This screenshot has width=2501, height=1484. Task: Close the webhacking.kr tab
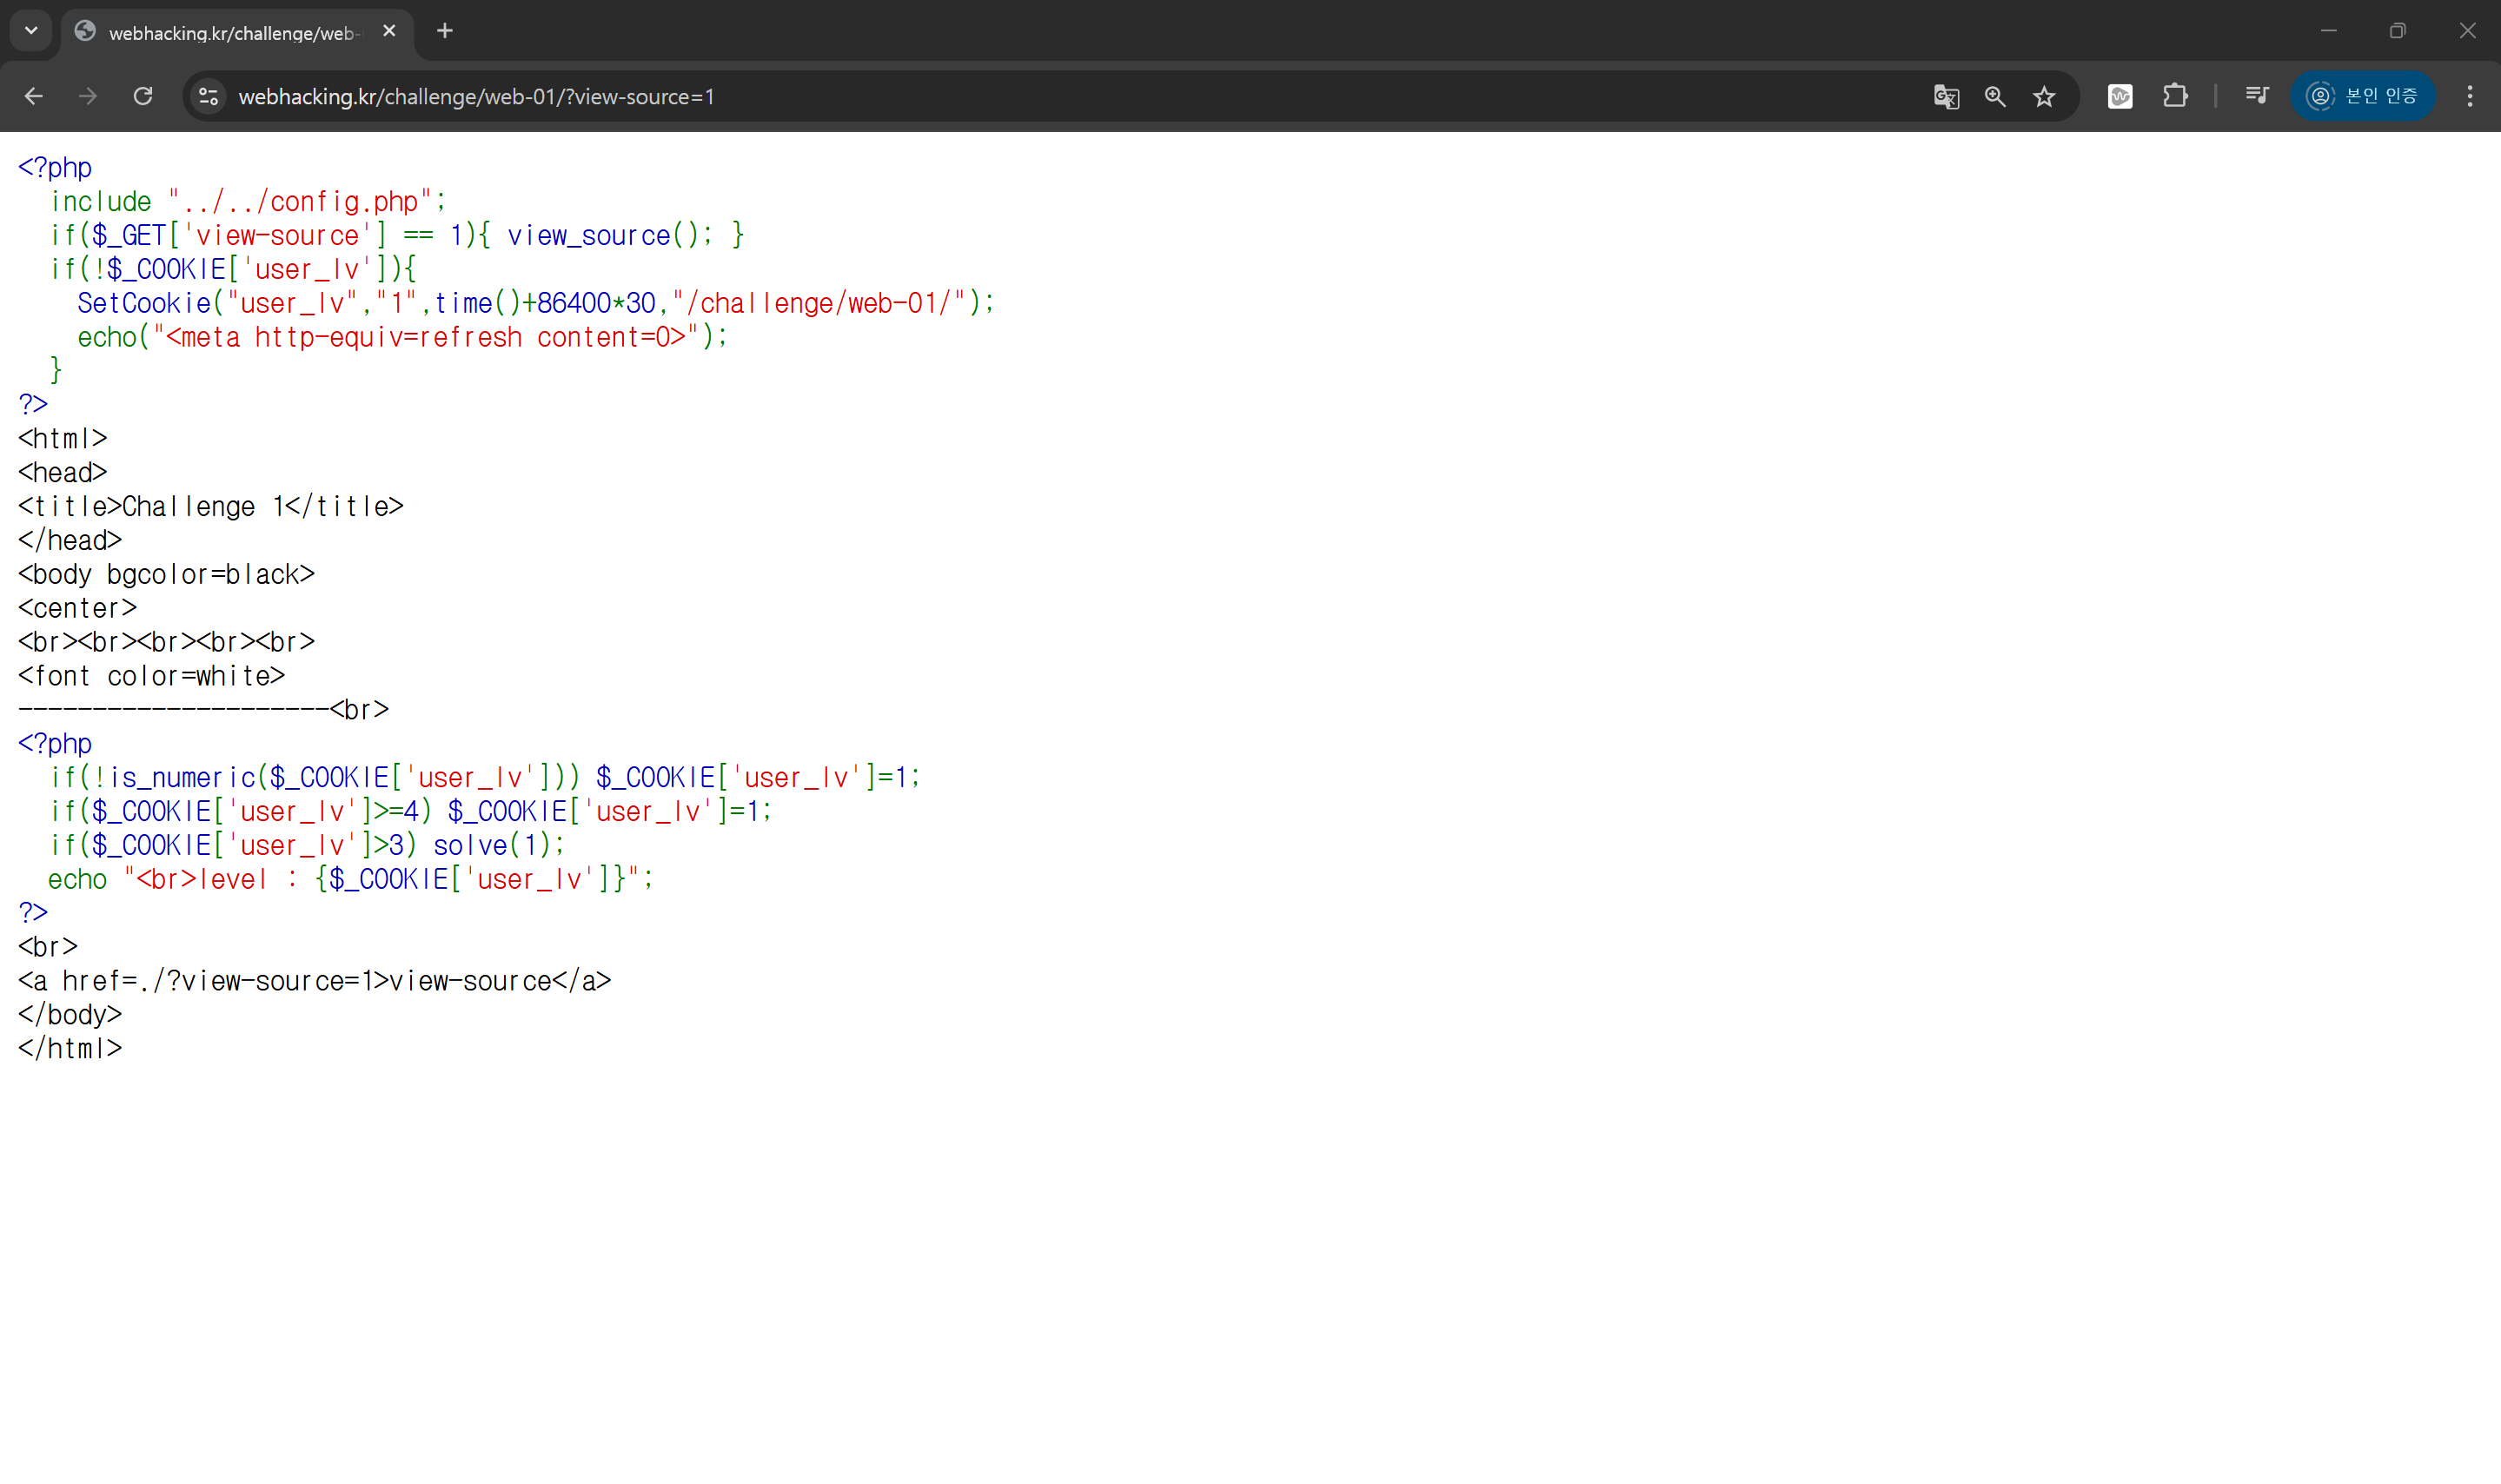coord(389,31)
